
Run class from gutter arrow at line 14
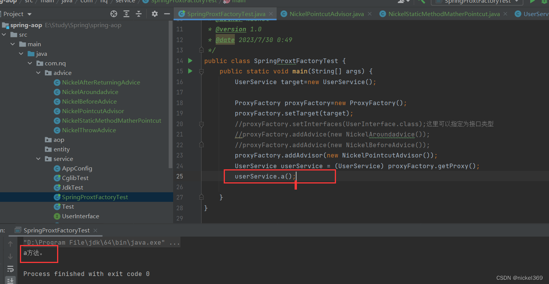pyautogui.click(x=190, y=61)
